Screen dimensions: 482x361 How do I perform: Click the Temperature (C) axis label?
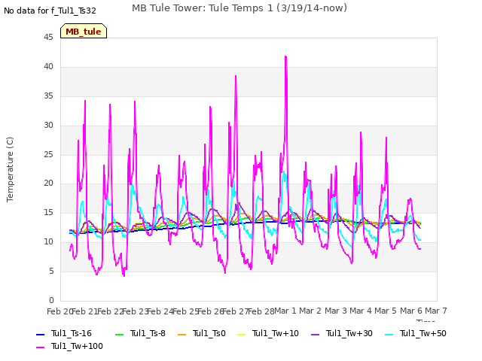(10, 169)
